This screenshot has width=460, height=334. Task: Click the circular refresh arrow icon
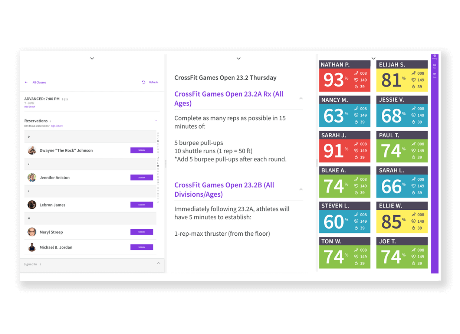coord(144,82)
